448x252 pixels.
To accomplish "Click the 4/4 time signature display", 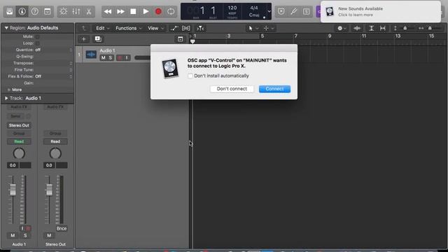I will [254, 8].
